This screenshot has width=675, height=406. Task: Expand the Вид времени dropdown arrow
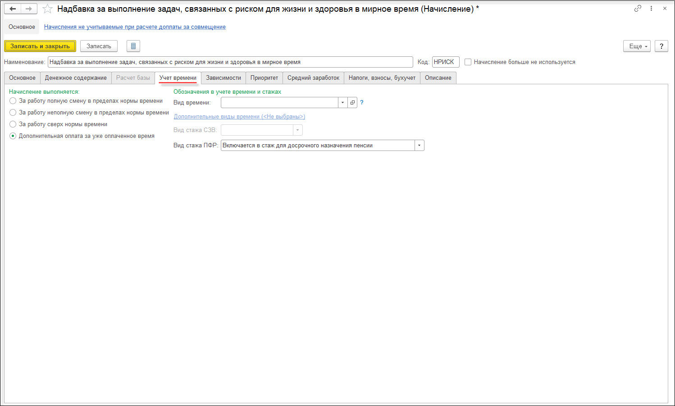[342, 103]
